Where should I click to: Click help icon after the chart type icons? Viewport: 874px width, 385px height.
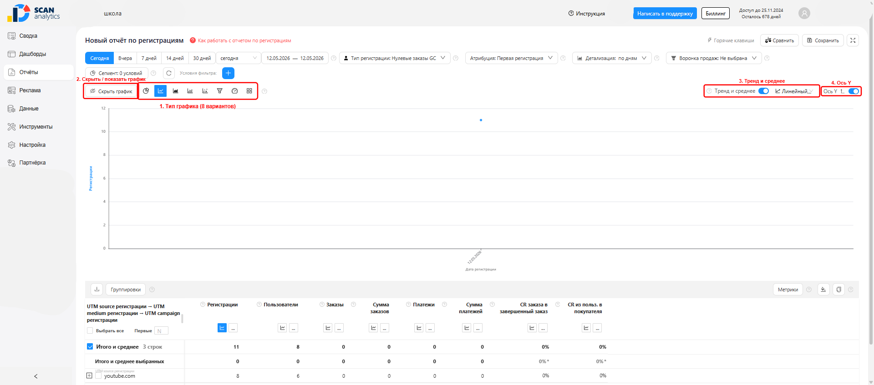click(x=264, y=91)
